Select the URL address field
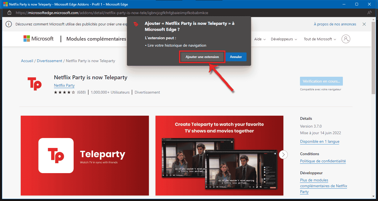The image size is (378, 201). click(112, 13)
